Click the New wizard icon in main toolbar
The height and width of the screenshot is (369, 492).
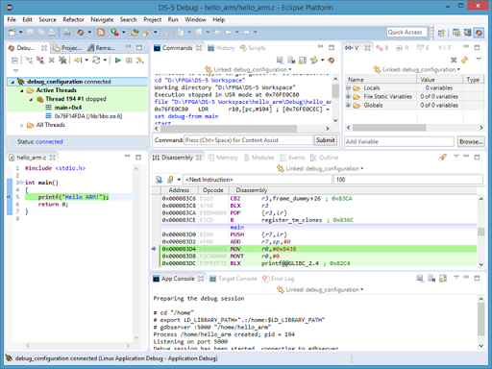12,33
